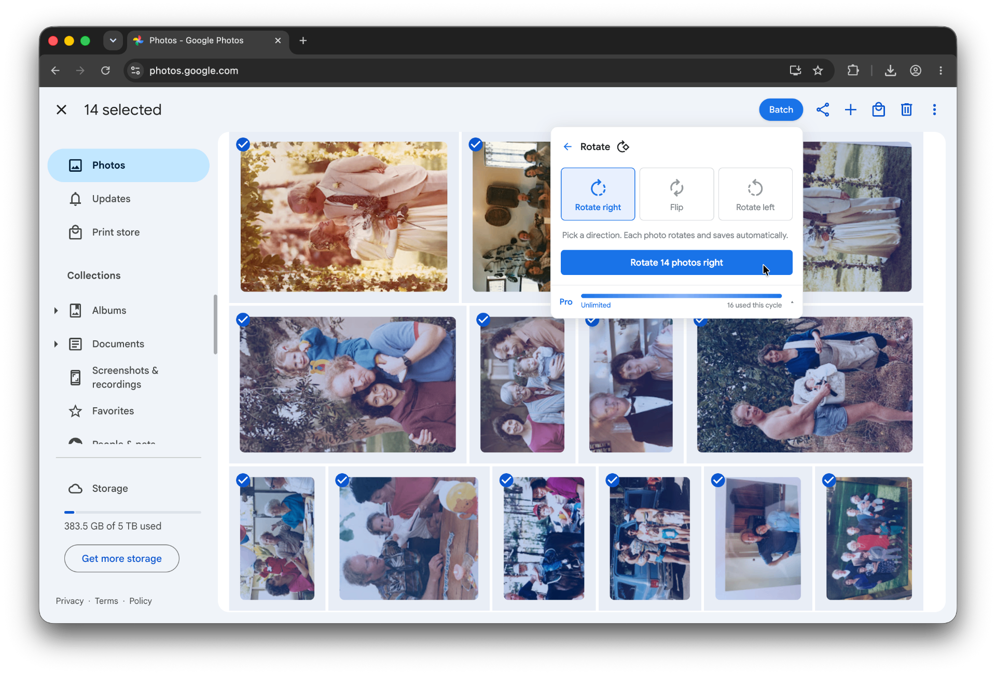Go back from the Rotate panel
Screen dimensions: 996x675
tap(568, 147)
